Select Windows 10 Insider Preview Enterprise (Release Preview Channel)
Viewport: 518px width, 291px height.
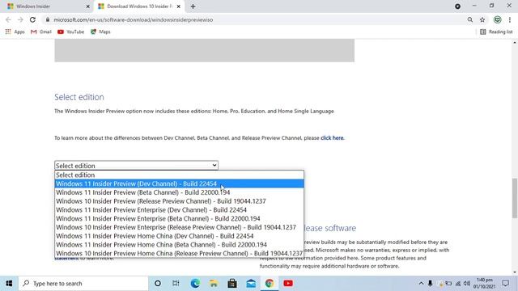click(179, 227)
